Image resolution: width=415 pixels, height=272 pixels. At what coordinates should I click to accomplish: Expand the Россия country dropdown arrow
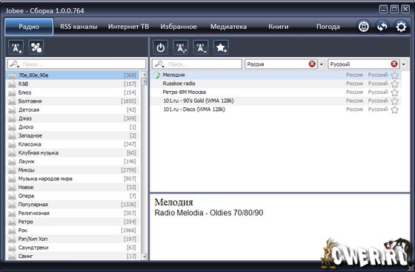point(322,64)
